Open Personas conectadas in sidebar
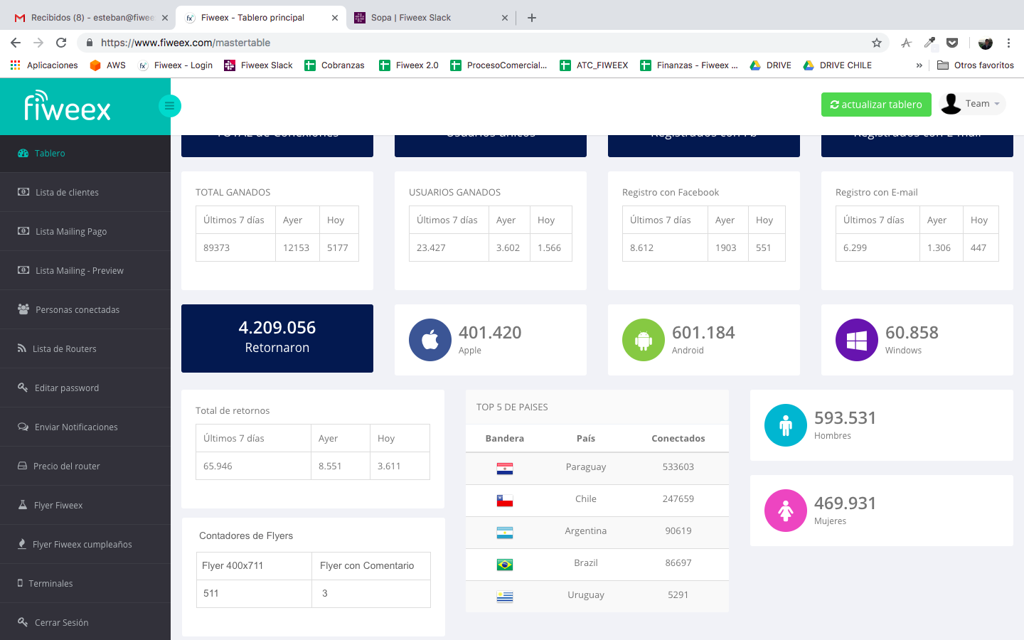 click(77, 310)
